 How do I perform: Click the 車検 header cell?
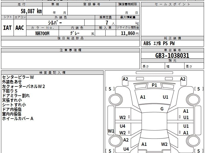click(55, 4)
